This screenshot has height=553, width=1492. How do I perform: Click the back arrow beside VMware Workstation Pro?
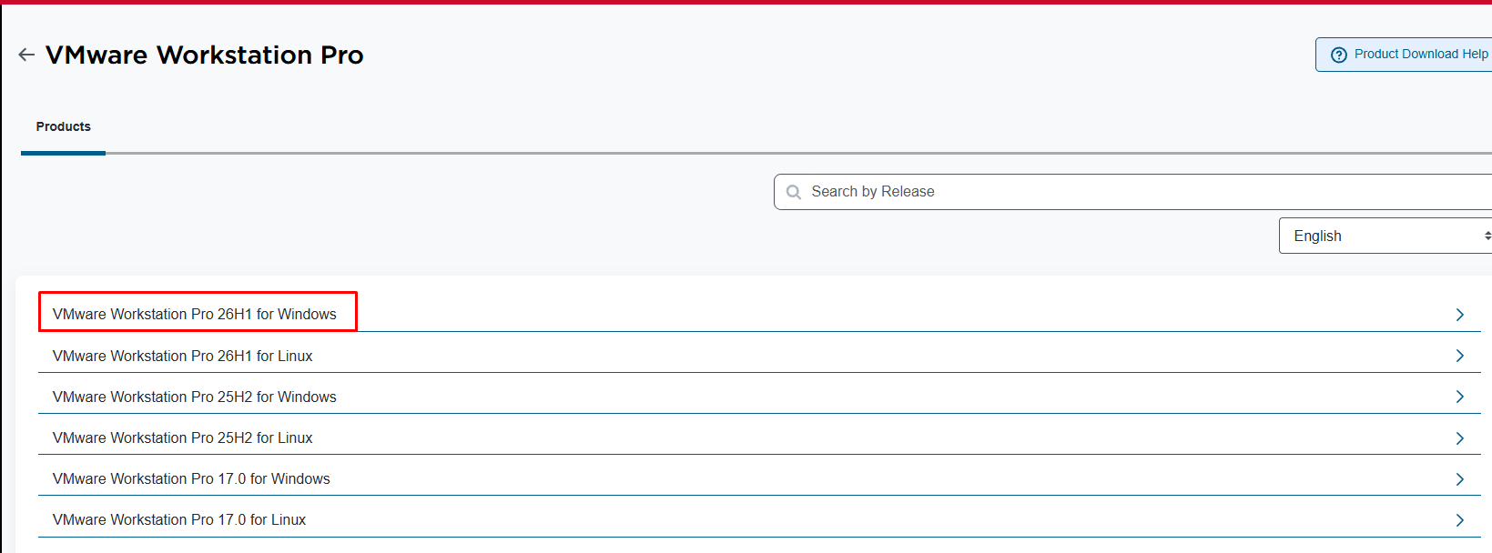[x=26, y=55]
